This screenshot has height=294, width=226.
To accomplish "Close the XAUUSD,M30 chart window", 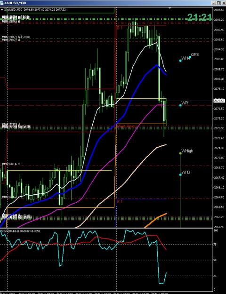I will tap(223, 3).
